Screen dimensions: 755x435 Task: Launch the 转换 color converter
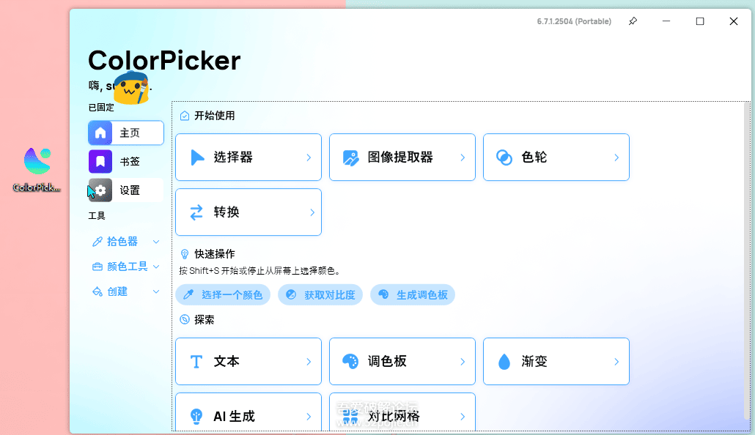248,212
